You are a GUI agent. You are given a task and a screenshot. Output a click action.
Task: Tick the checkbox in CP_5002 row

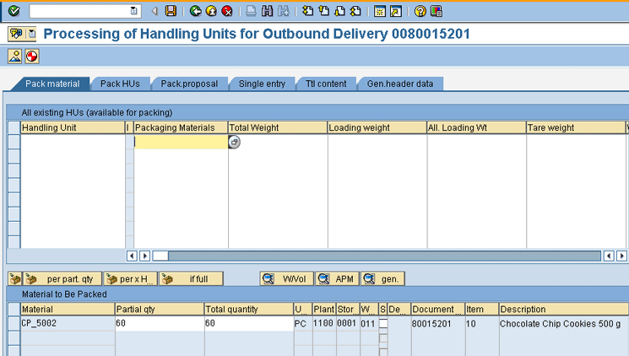click(x=383, y=323)
